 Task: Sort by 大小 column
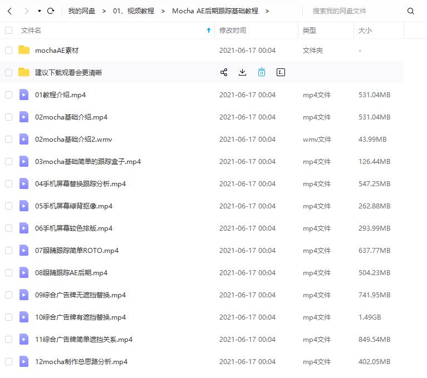365,31
